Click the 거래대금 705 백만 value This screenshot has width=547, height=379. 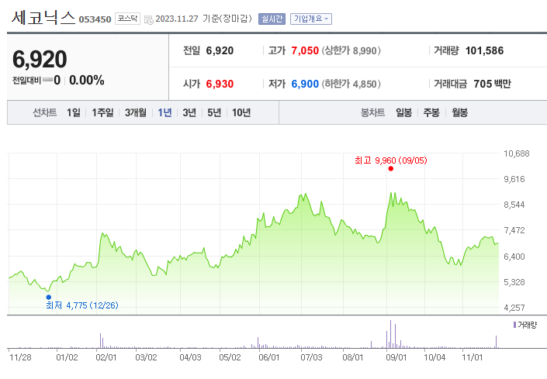[492, 84]
